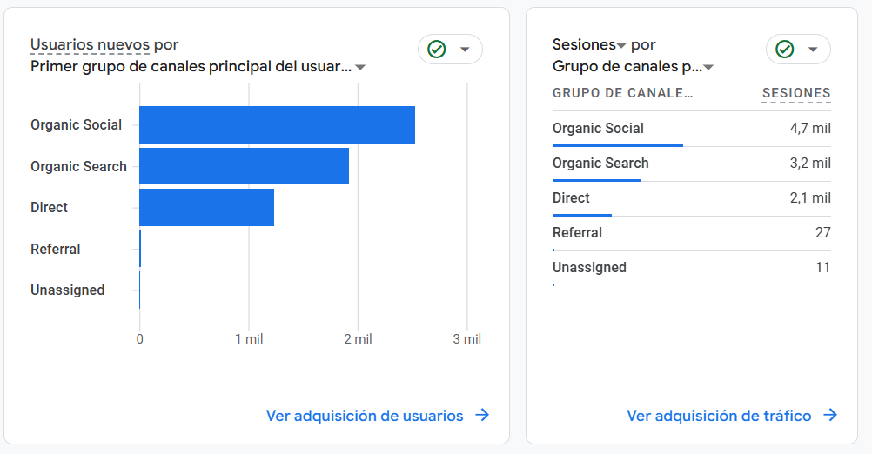Click arrow icon beside Ver adquisición de usuarios
Image resolution: width=872 pixels, height=454 pixels.
click(x=482, y=416)
